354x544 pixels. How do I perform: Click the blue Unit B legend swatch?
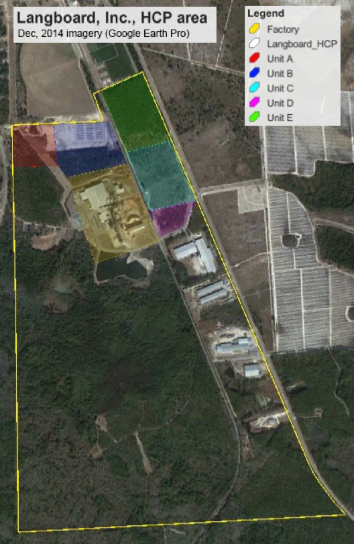click(x=254, y=73)
